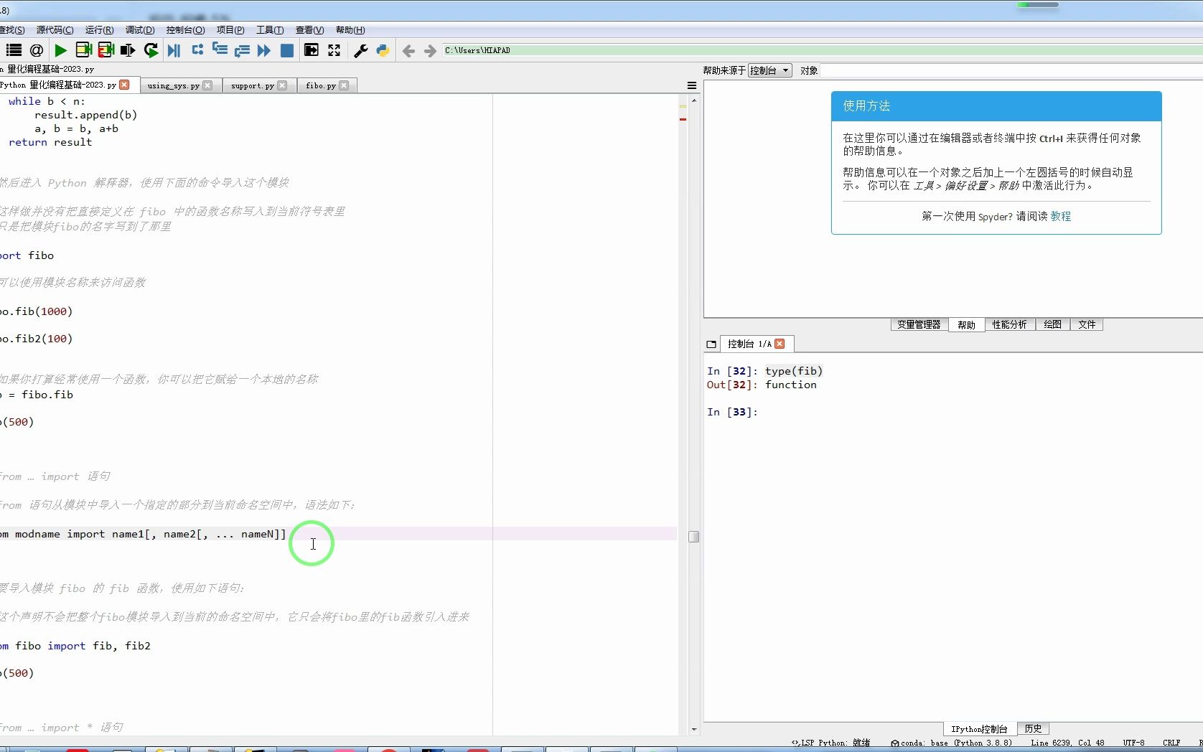The width and height of the screenshot is (1203, 752).
Task: Open the 运行(R) menu
Action: click(x=99, y=30)
